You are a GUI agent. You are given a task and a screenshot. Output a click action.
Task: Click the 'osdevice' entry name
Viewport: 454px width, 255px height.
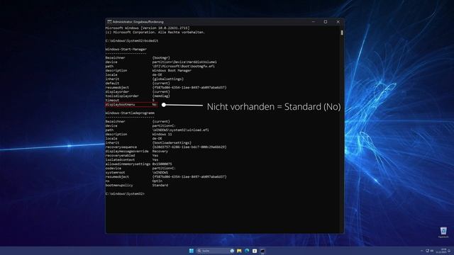pyautogui.click(x=113, y=169)
